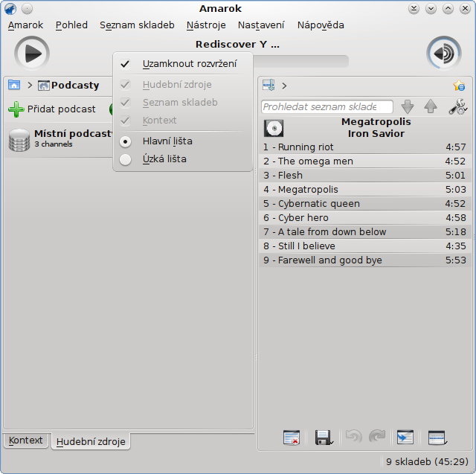Toggle Uzamknout rozvržení checkbox
476x474 pixels.
click(125, 64)
